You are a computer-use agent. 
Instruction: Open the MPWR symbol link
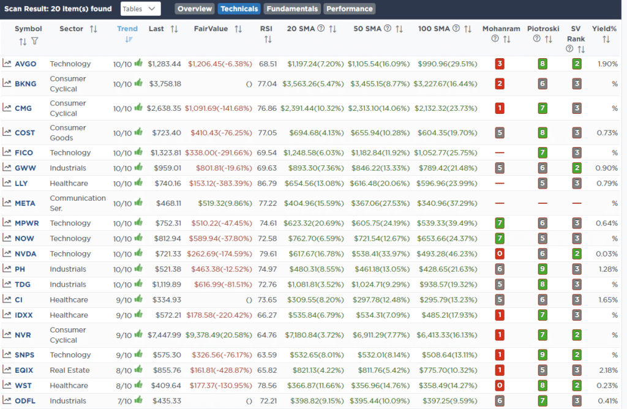coord(27,223)
